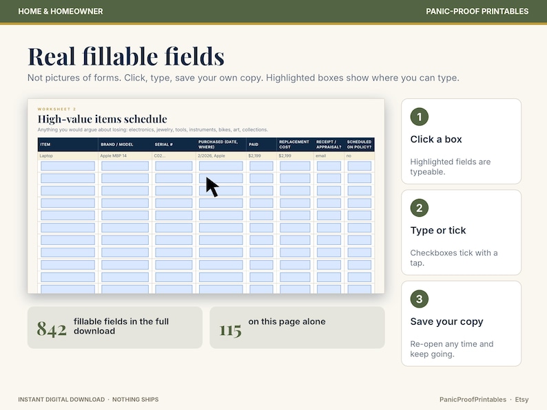Viewport: 547px width, 410px height.
Task: Click the '842' fillable fields stat
Action: (115, 327)
